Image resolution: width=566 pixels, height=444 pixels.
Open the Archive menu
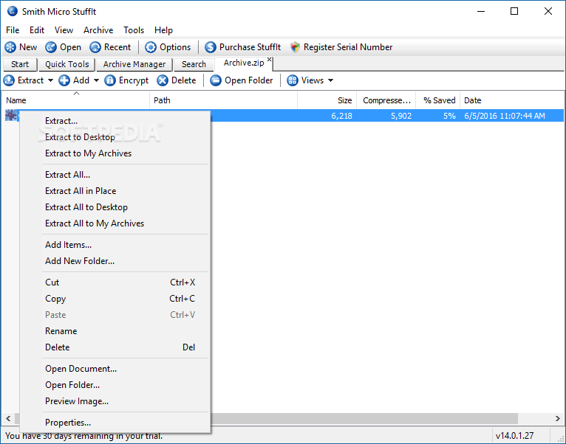[98, 30]
